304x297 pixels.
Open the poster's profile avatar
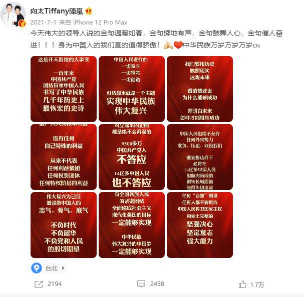13,14
